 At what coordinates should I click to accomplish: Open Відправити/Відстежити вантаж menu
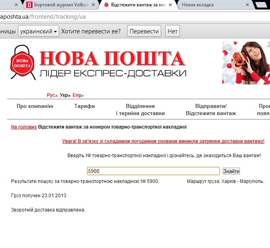point(211,110)
